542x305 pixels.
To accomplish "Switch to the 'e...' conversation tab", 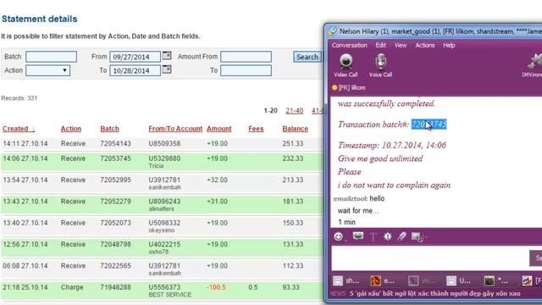I will coord(383,280).
